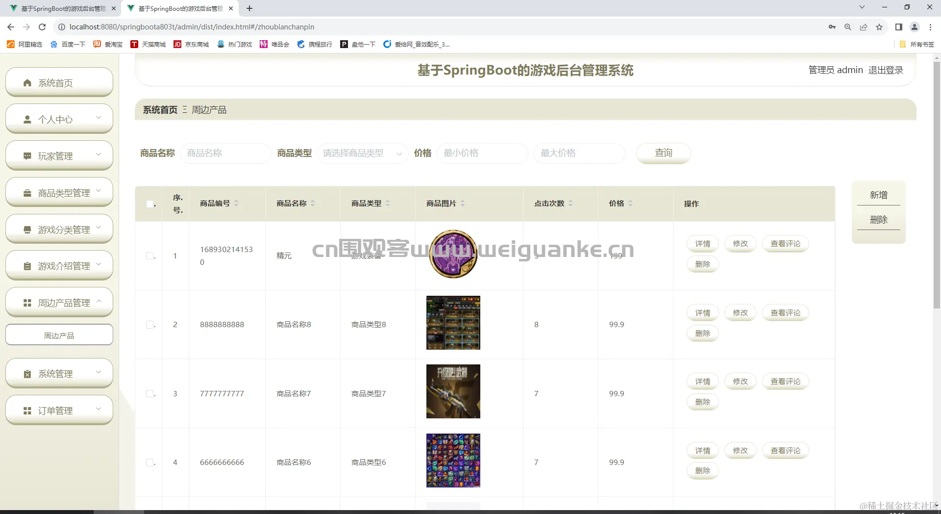Collapse the 周边产品管理 chevron

click(x=99, y=301)
